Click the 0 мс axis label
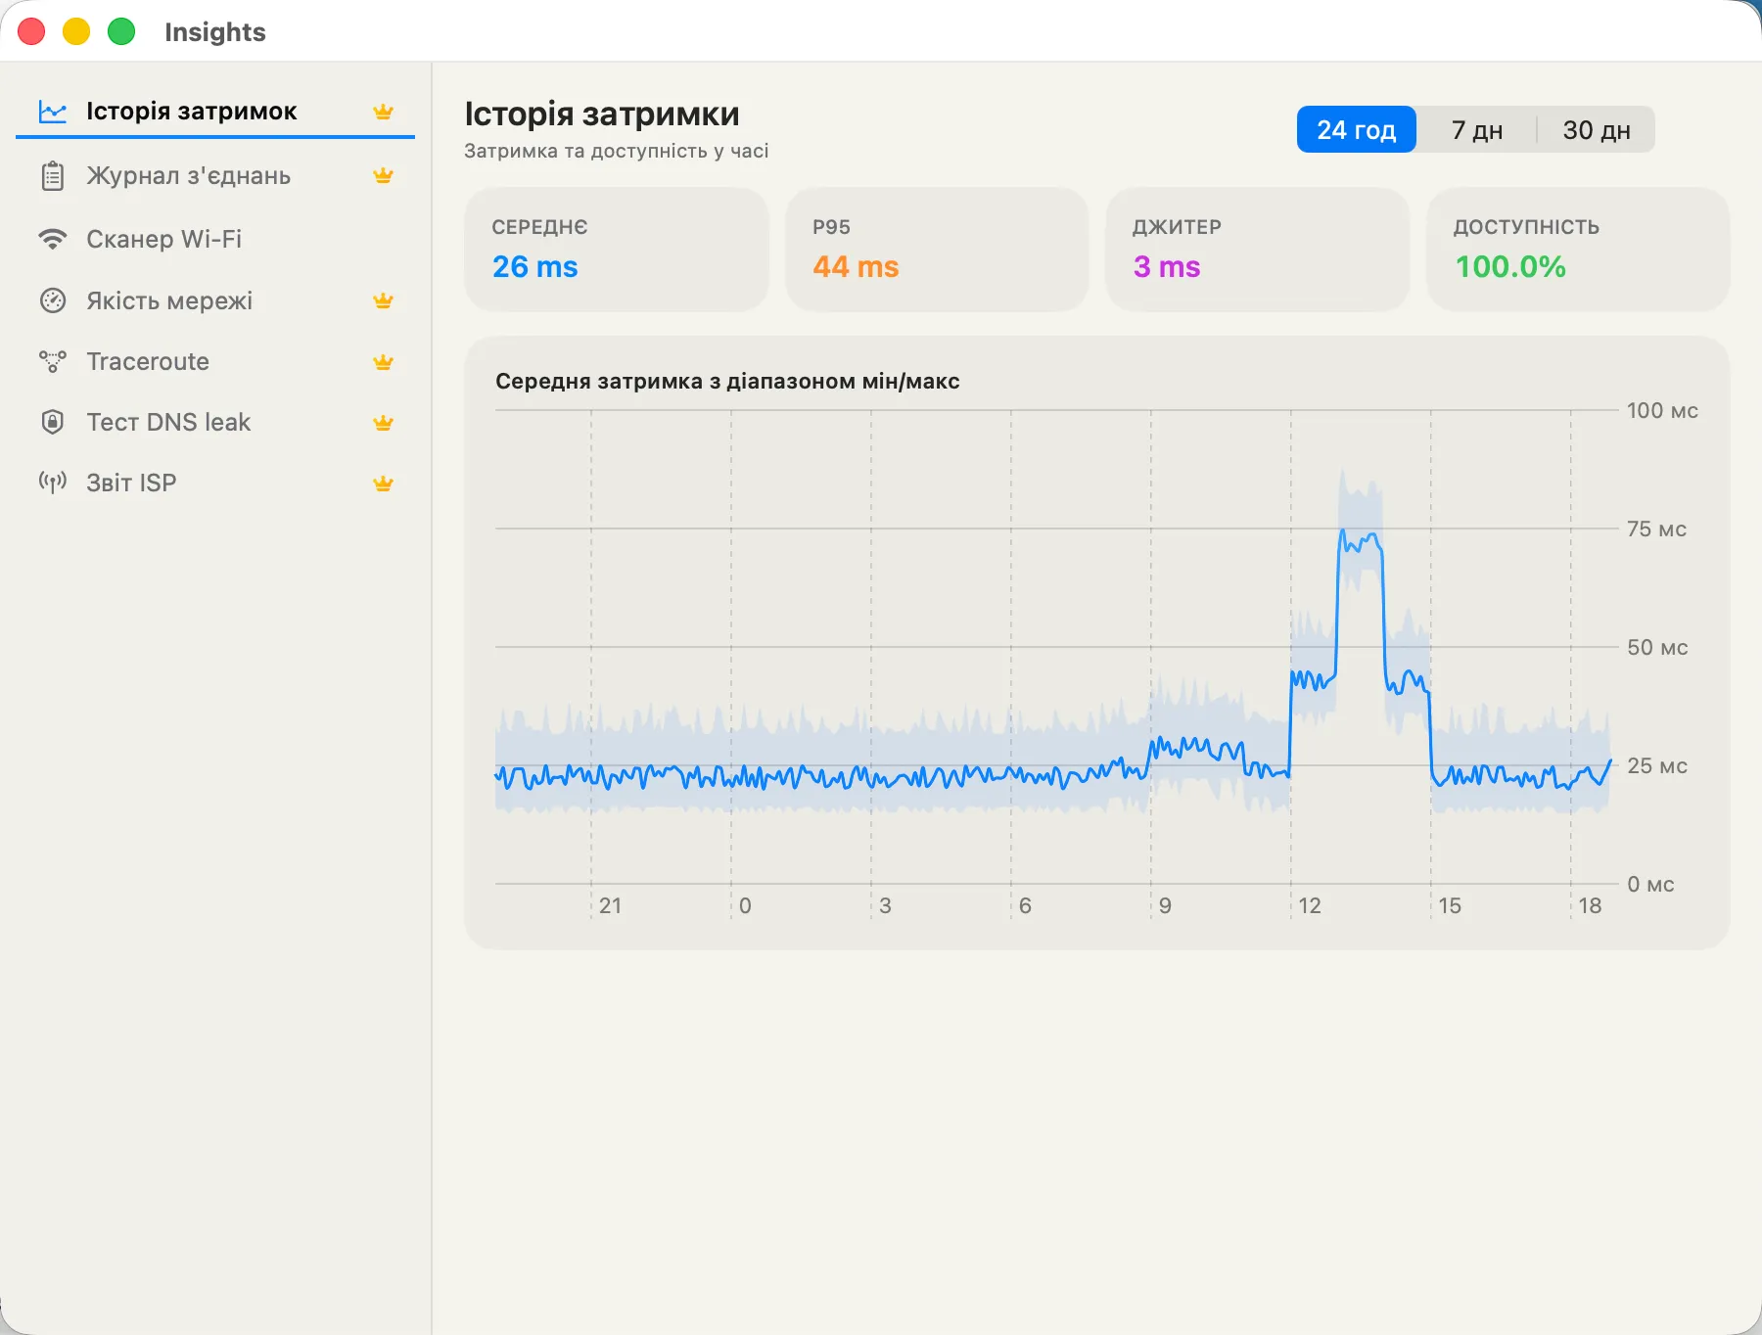The image size is (1762, 1335). coord(1650,884)
